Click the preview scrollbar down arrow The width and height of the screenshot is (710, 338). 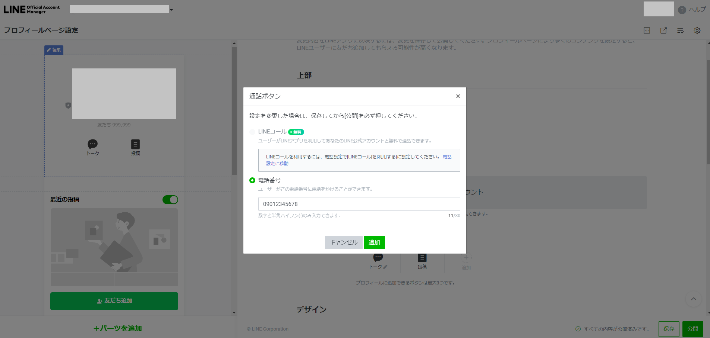pyautogui.click(x=234, y=313)
